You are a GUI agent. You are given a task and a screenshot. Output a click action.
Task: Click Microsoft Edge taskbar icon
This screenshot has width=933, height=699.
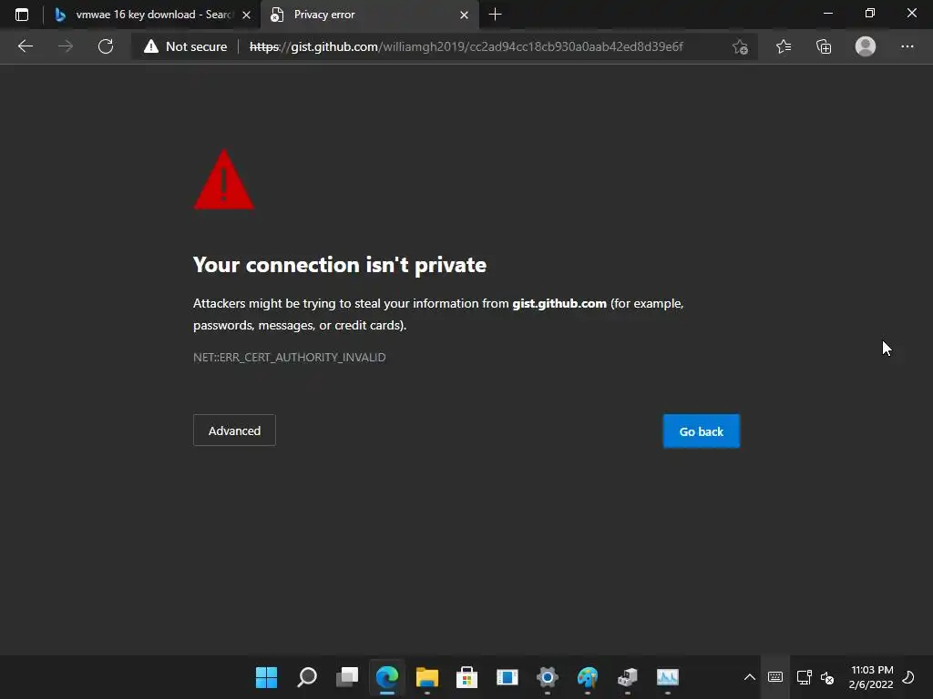[387, 677]
